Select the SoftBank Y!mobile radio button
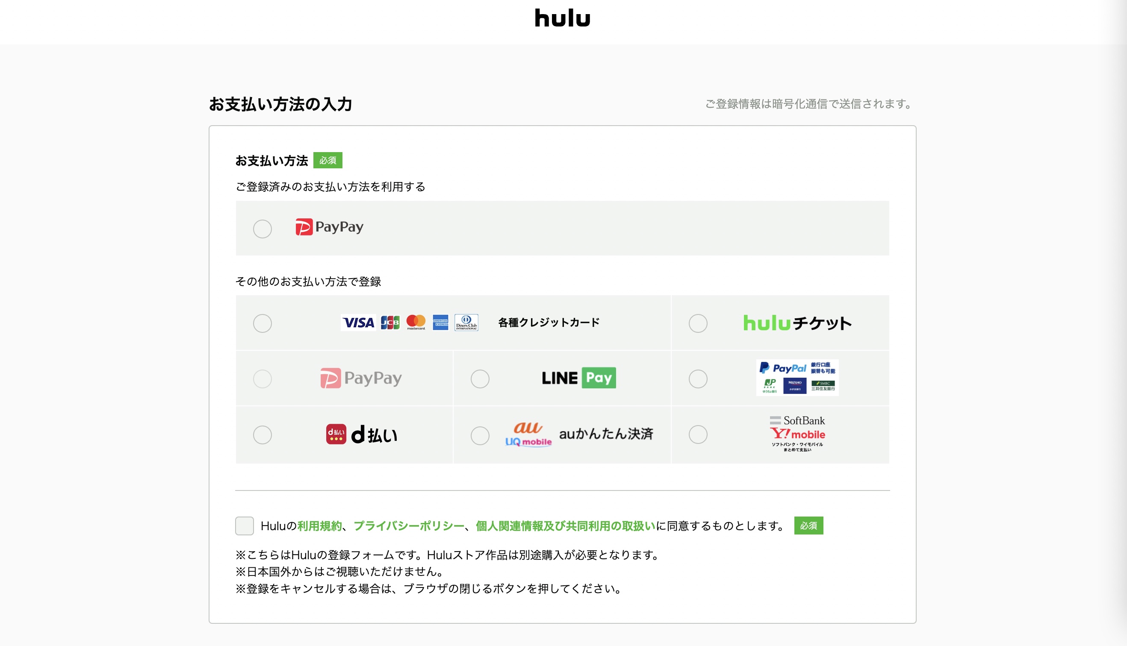 698,435
